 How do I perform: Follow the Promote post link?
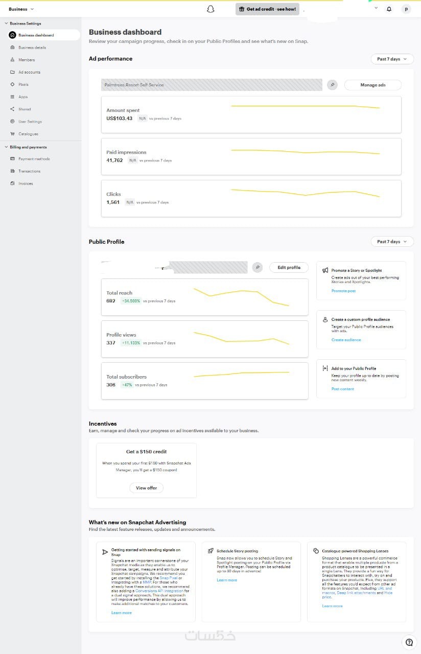click(x=343, y=291)
